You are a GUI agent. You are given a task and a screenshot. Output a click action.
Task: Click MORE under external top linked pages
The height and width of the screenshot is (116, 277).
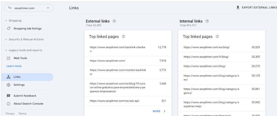[159, 111]
